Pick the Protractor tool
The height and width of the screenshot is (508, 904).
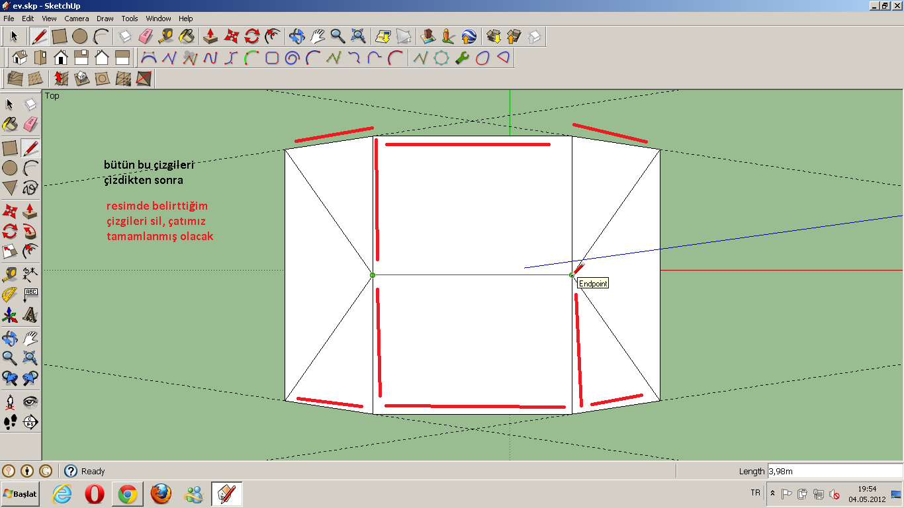(x=10, y=294)
